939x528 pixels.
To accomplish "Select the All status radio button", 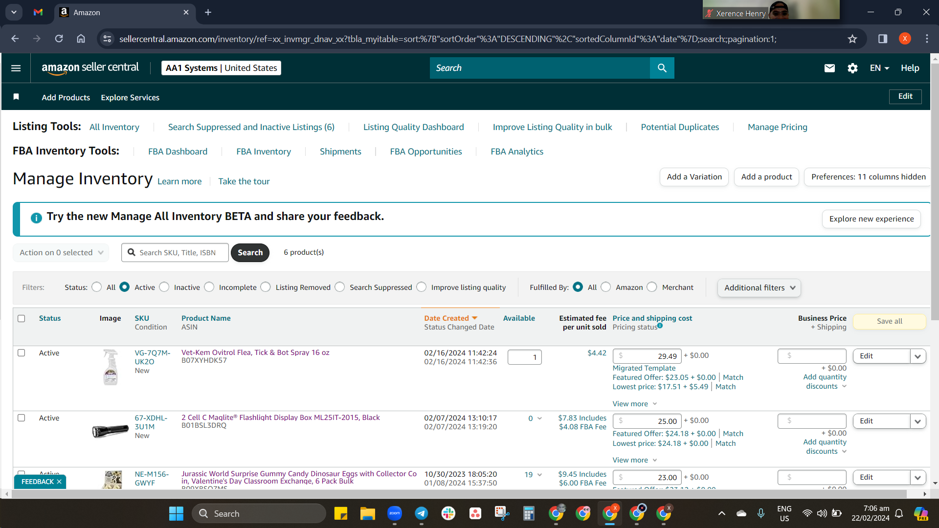I will [x=97, y=287].
